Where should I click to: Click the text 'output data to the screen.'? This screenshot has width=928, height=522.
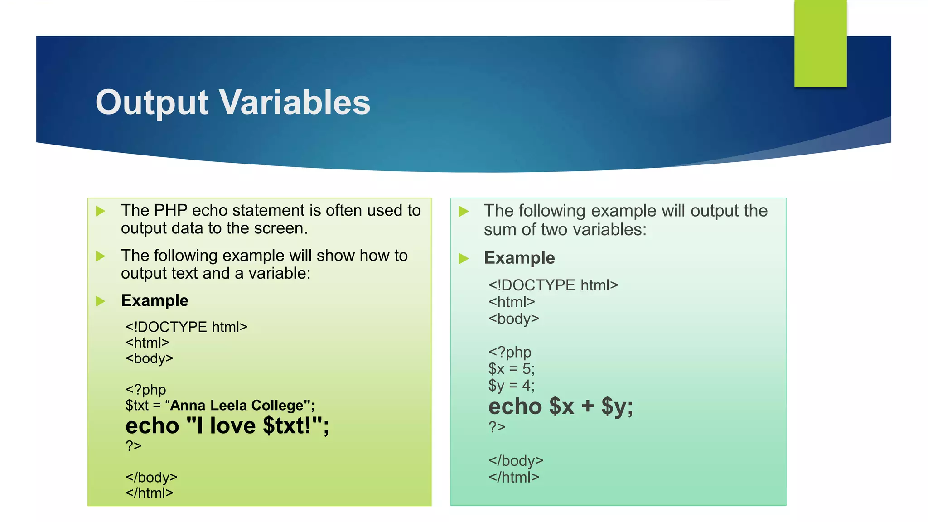[x=214, y=228]
